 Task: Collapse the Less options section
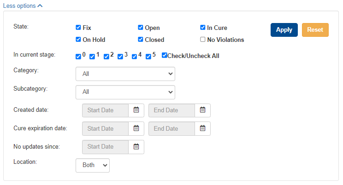pos(23,6)
